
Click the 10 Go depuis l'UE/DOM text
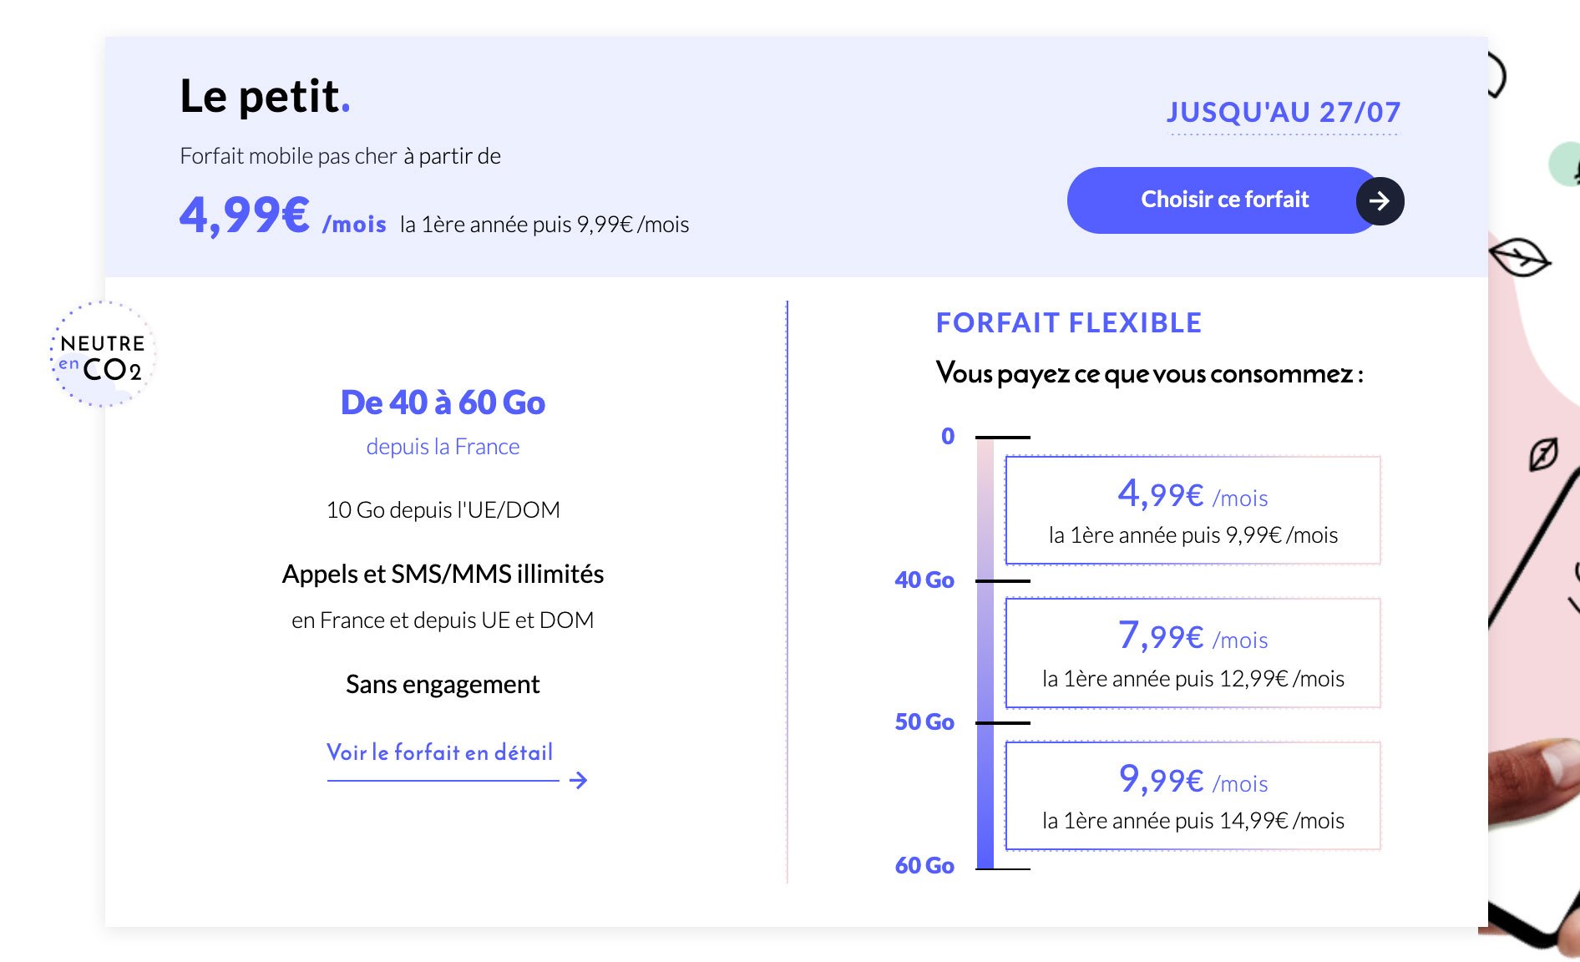coord(443,509)
